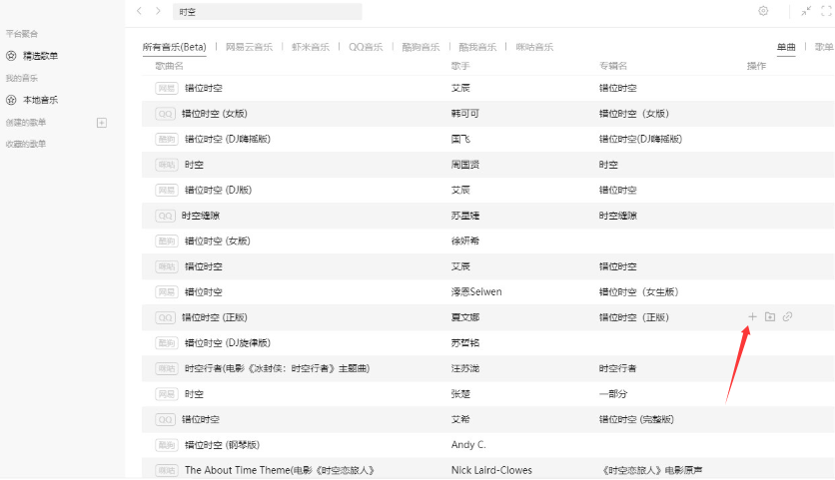Click the 创建的歌单 sidebar heading
Screen dimensions: 835x480
[26, 123]
